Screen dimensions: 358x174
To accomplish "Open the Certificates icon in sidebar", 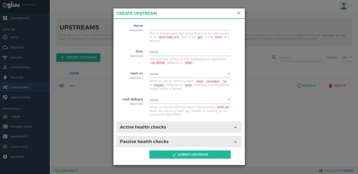I will pos(5,97).
